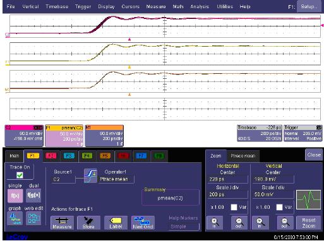Viewport: 324px width, 241px height.
Task: Enable the vertical Var checkbox
Action: [x=279, y=207]
